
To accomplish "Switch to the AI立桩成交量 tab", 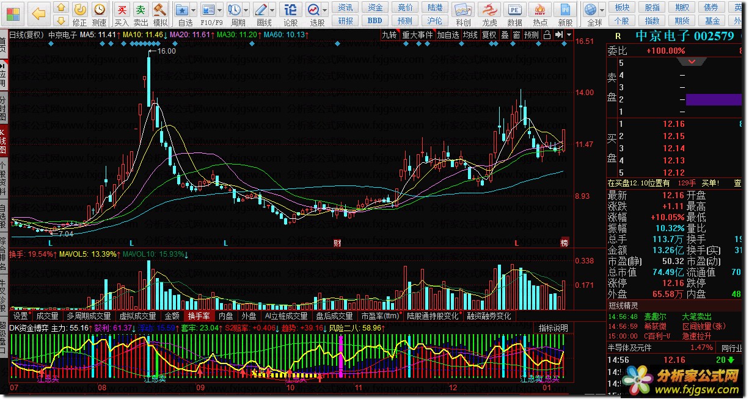I will click(x=286, y=316).
